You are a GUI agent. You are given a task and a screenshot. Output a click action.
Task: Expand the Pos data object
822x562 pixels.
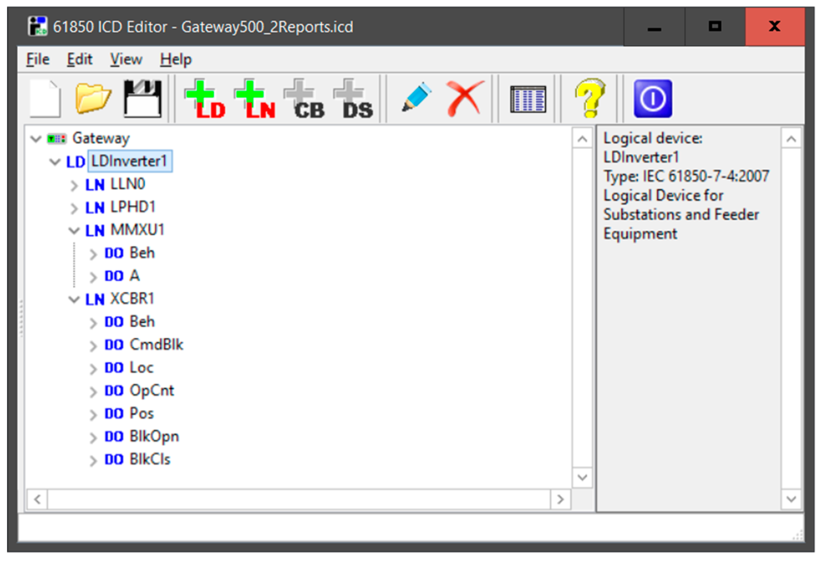click(93, 415)
